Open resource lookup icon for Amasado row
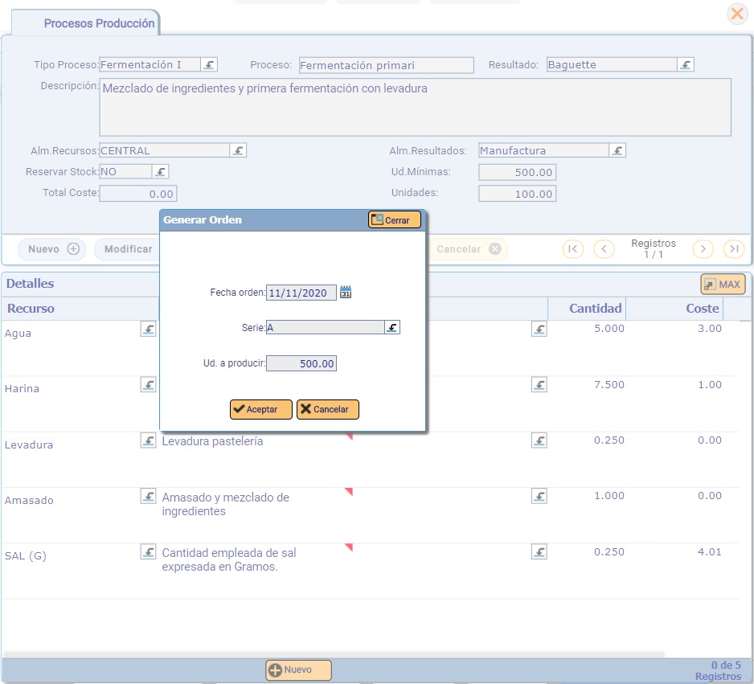This screenshot has height=684, width=754. coord(148,496)
